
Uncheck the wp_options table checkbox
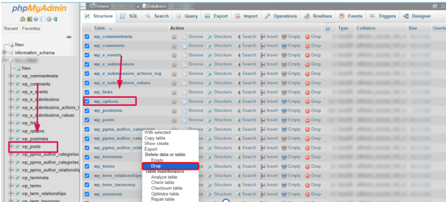87,101
